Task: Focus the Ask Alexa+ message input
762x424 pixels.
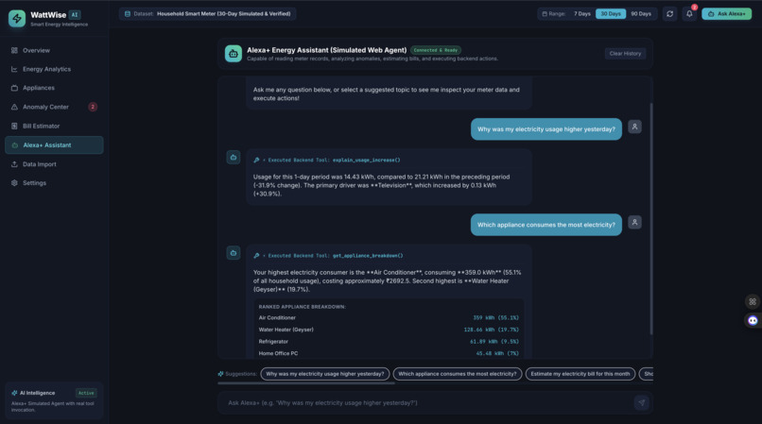Action: 427,403
